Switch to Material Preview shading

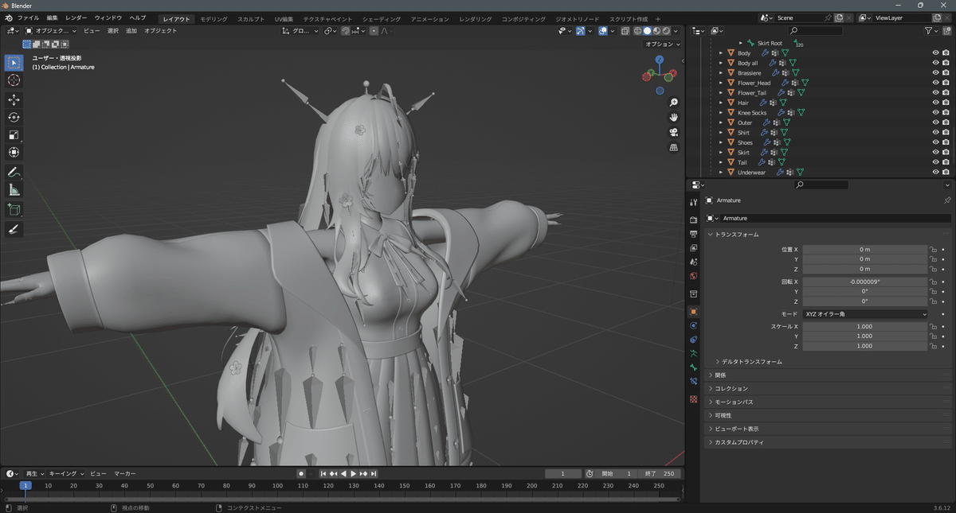coord(657,30)
